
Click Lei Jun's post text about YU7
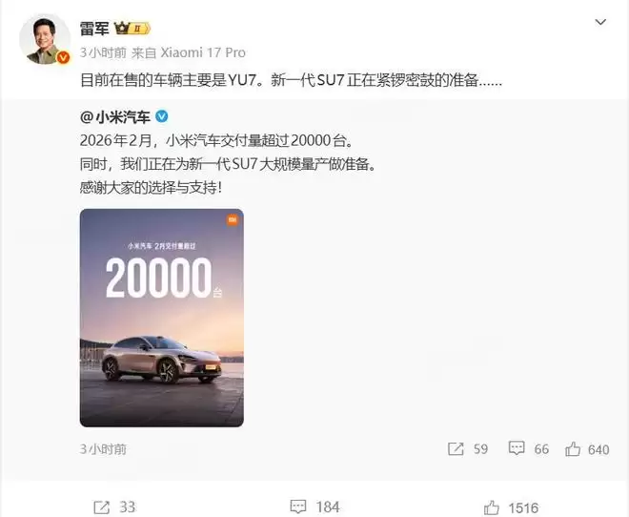291,80
